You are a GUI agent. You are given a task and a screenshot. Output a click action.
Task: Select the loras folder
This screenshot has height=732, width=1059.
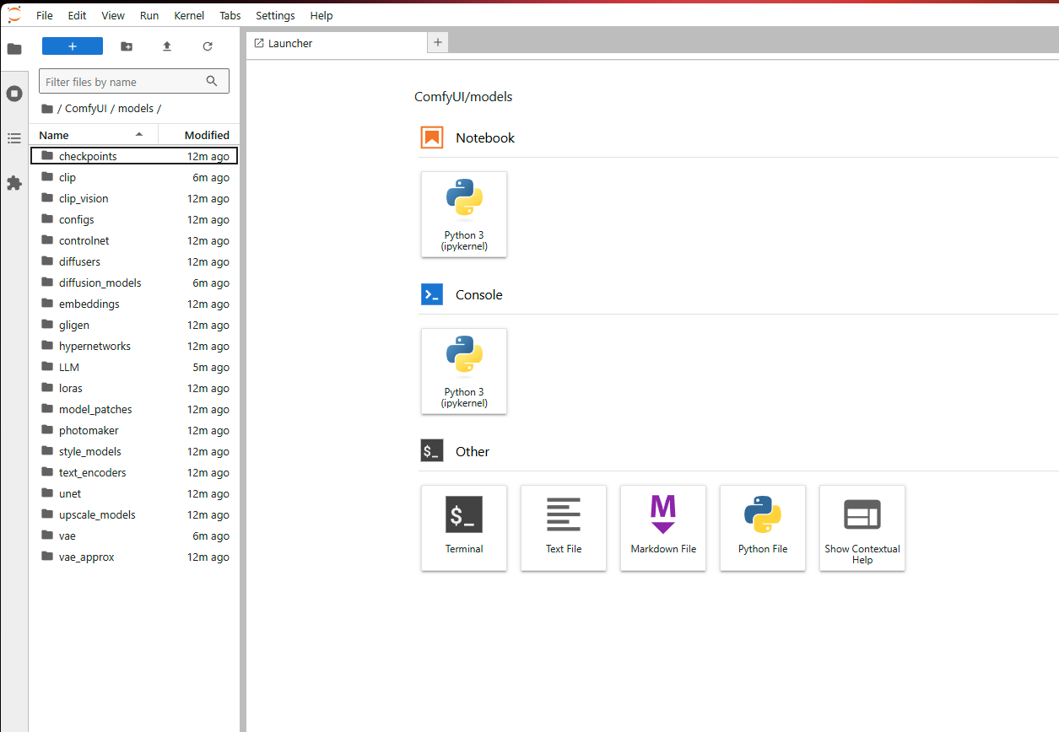click(134, 388)
